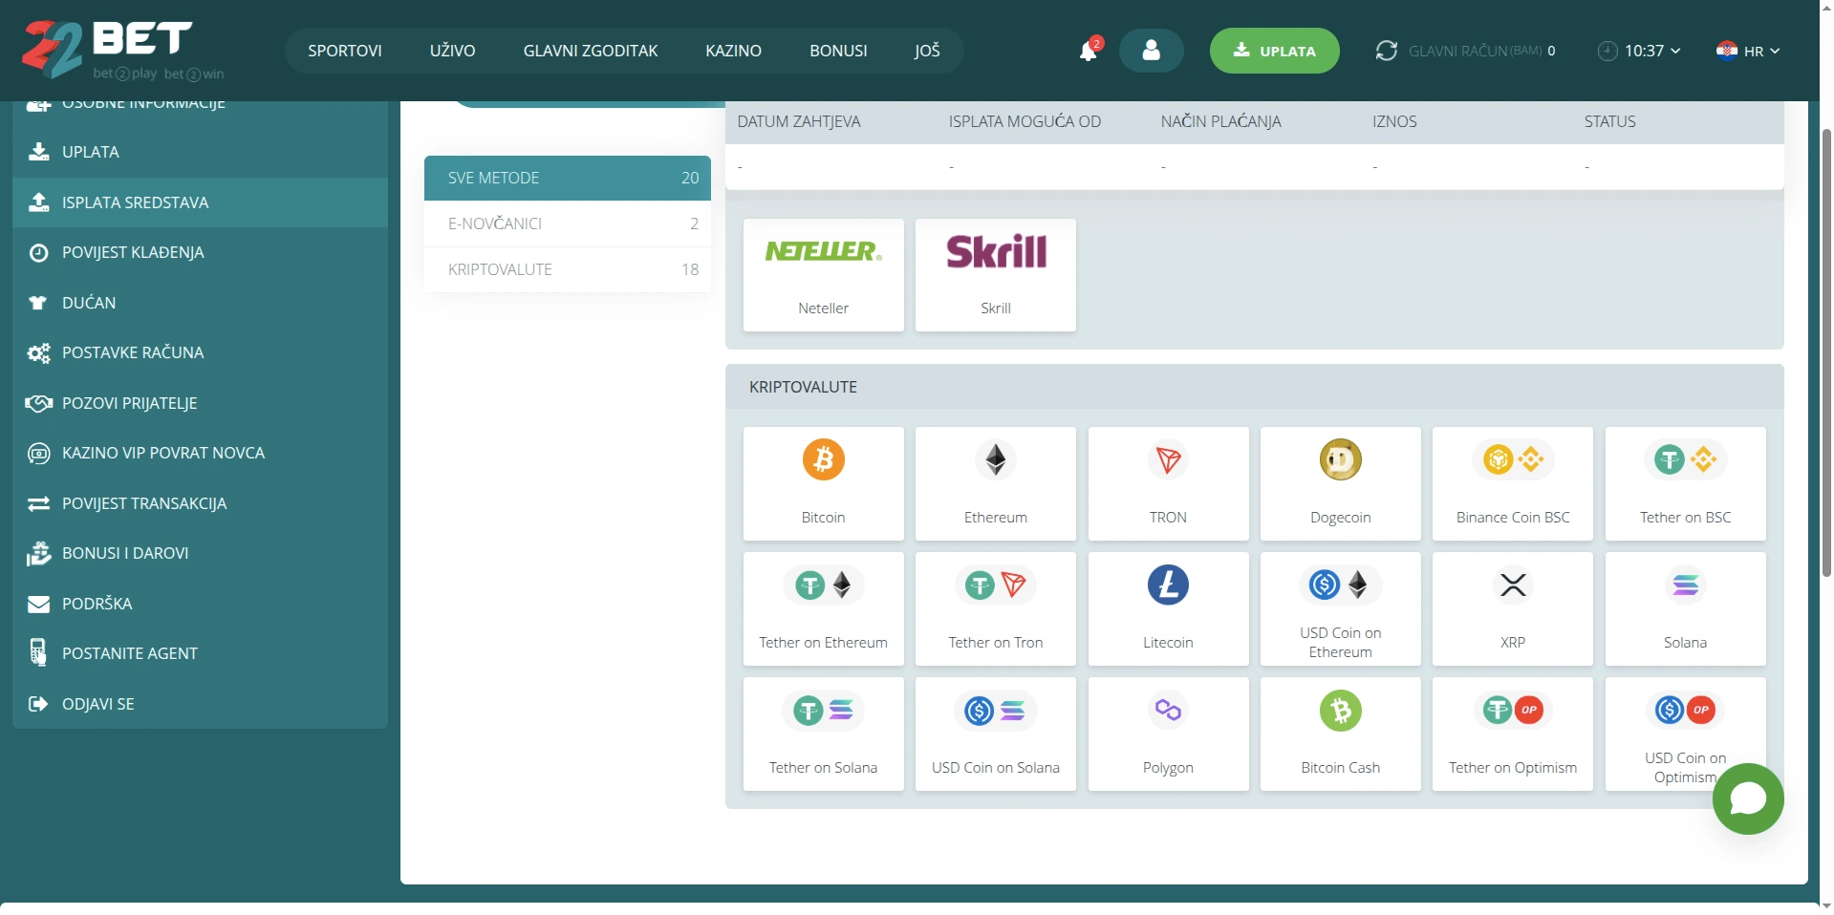Open POVIJEST TRANSAKCIJA in sidebar

[x=144, y=503]
